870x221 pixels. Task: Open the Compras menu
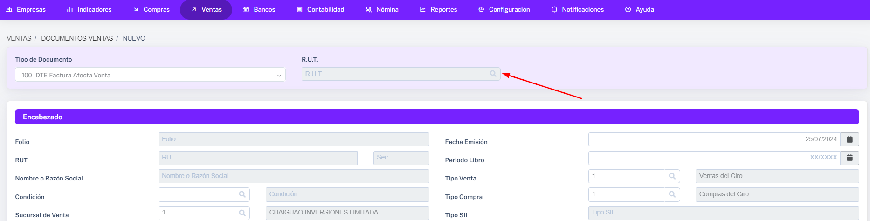[x=152, y=9]
